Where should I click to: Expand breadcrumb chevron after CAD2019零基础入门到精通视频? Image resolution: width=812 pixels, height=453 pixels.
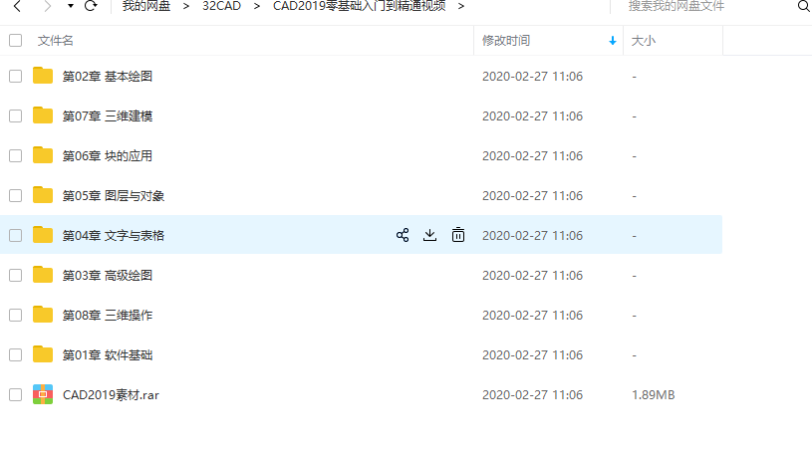tap(461, 6)
